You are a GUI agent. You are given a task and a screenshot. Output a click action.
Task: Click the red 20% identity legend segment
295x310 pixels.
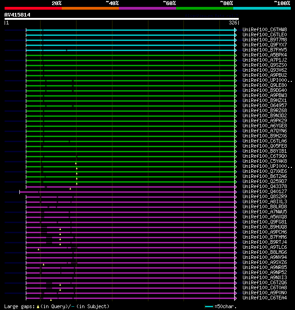pyautogui.click(x=33, y=8)
